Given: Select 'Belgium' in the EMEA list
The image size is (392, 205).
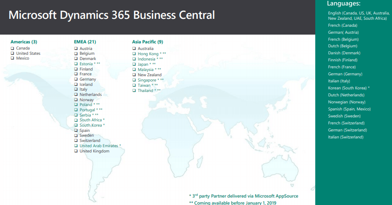Looking at the screenshot, I should coord(87,53).
